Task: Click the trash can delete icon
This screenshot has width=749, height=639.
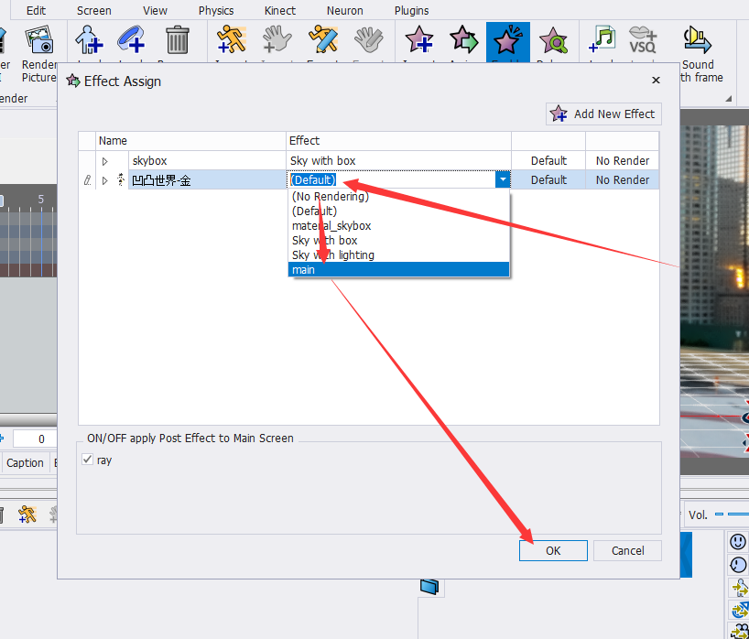Action: click(178, 40)
